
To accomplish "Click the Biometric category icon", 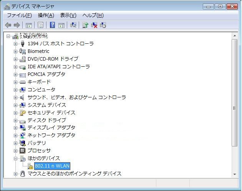I will 23,51.
